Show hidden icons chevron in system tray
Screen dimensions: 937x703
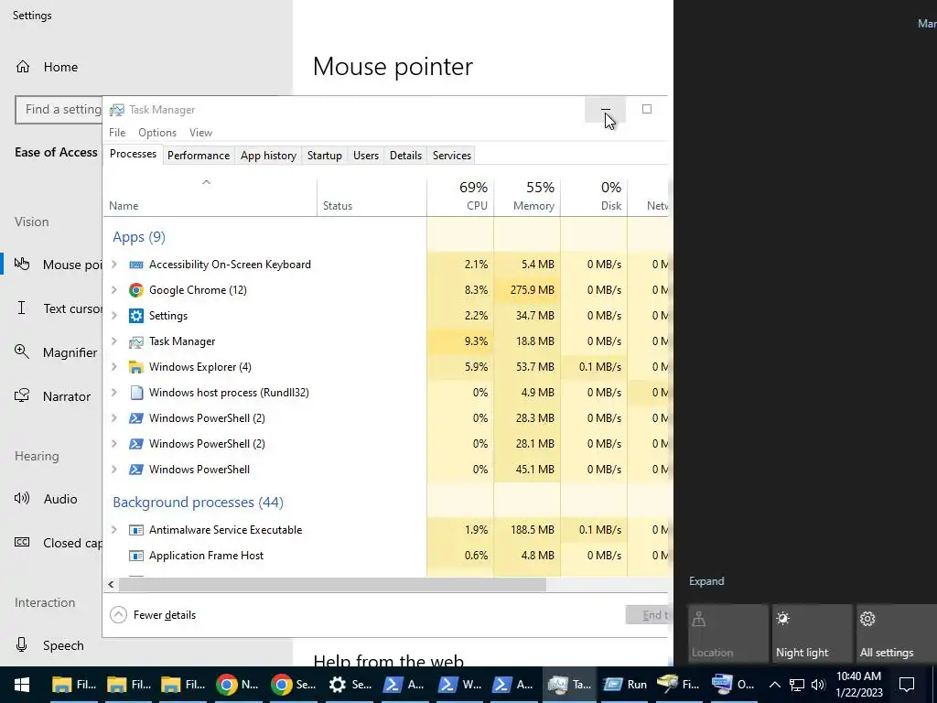pyautogui.click(x=774, y=685)
